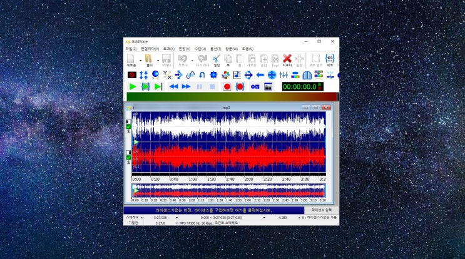Click the stacked colorful bars effect icon
The image size is (465, 259).
pos(319,75)
